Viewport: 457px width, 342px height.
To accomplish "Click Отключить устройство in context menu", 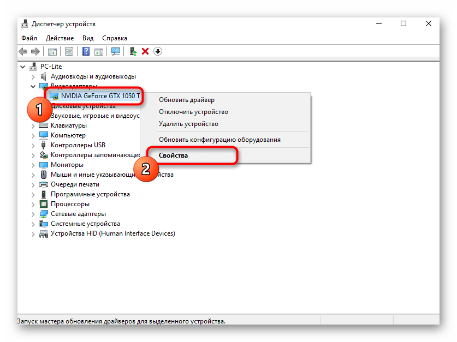I will click(x=193, y=112).
